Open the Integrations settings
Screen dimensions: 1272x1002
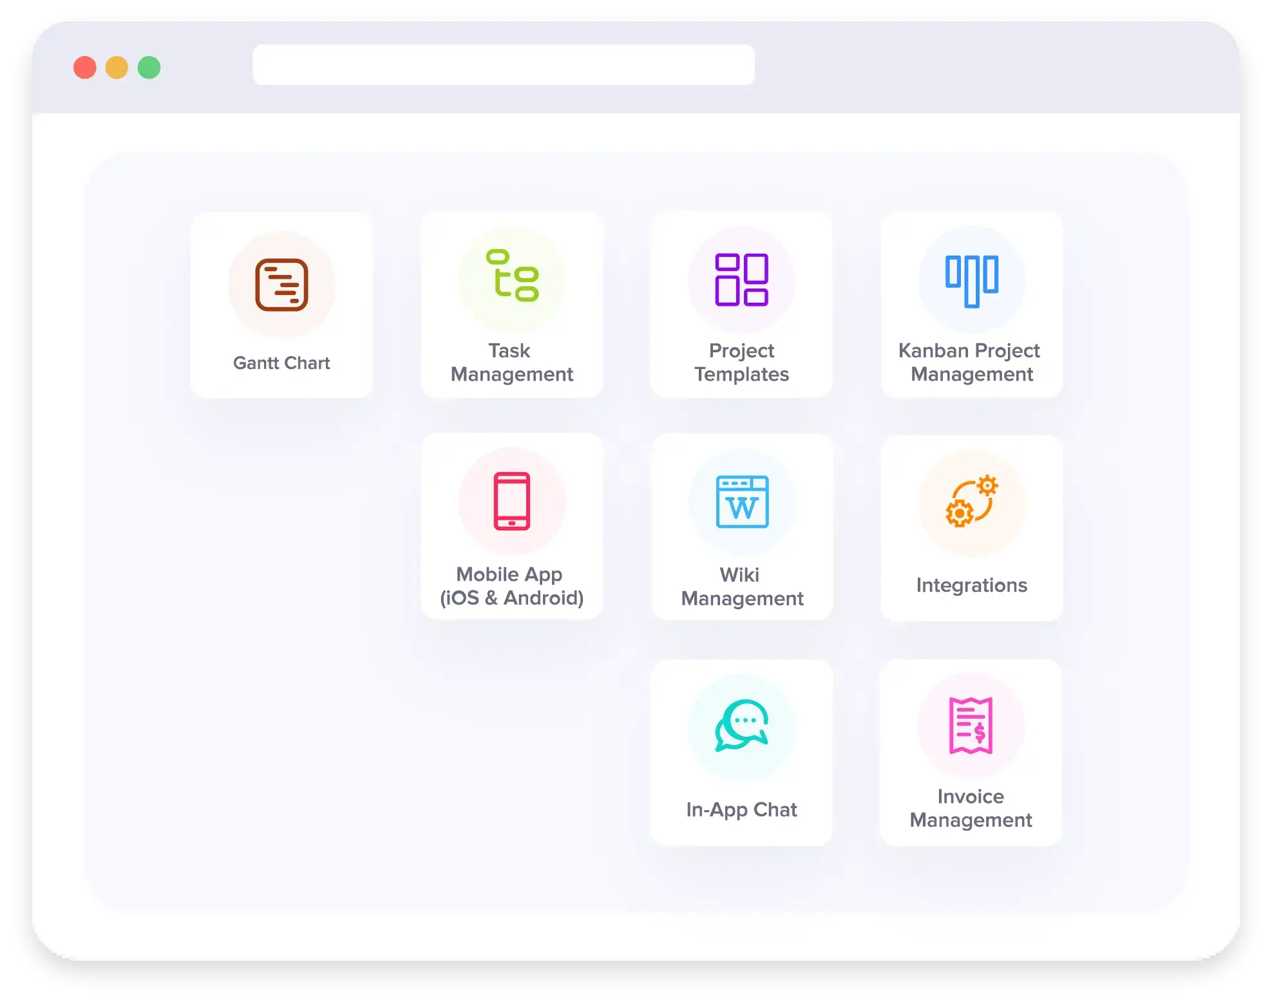(x=971, y=526)
